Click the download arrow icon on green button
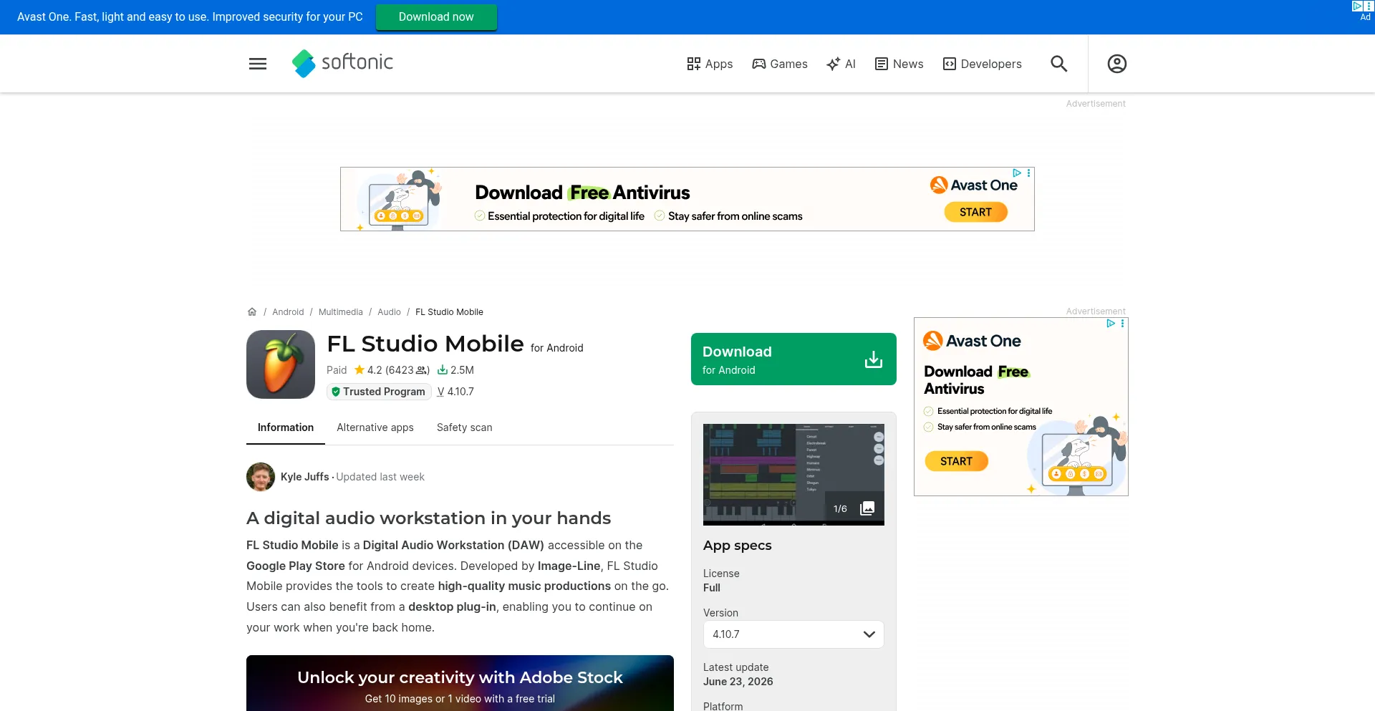The image size is (1375, 711). pos(873,359)
